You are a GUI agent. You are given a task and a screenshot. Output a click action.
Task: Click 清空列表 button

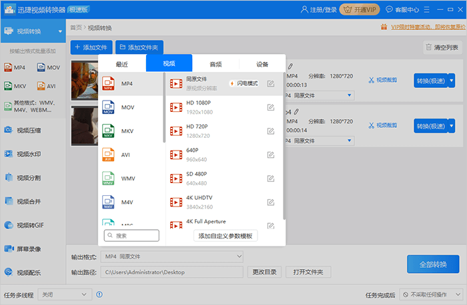tap(442, 47)
